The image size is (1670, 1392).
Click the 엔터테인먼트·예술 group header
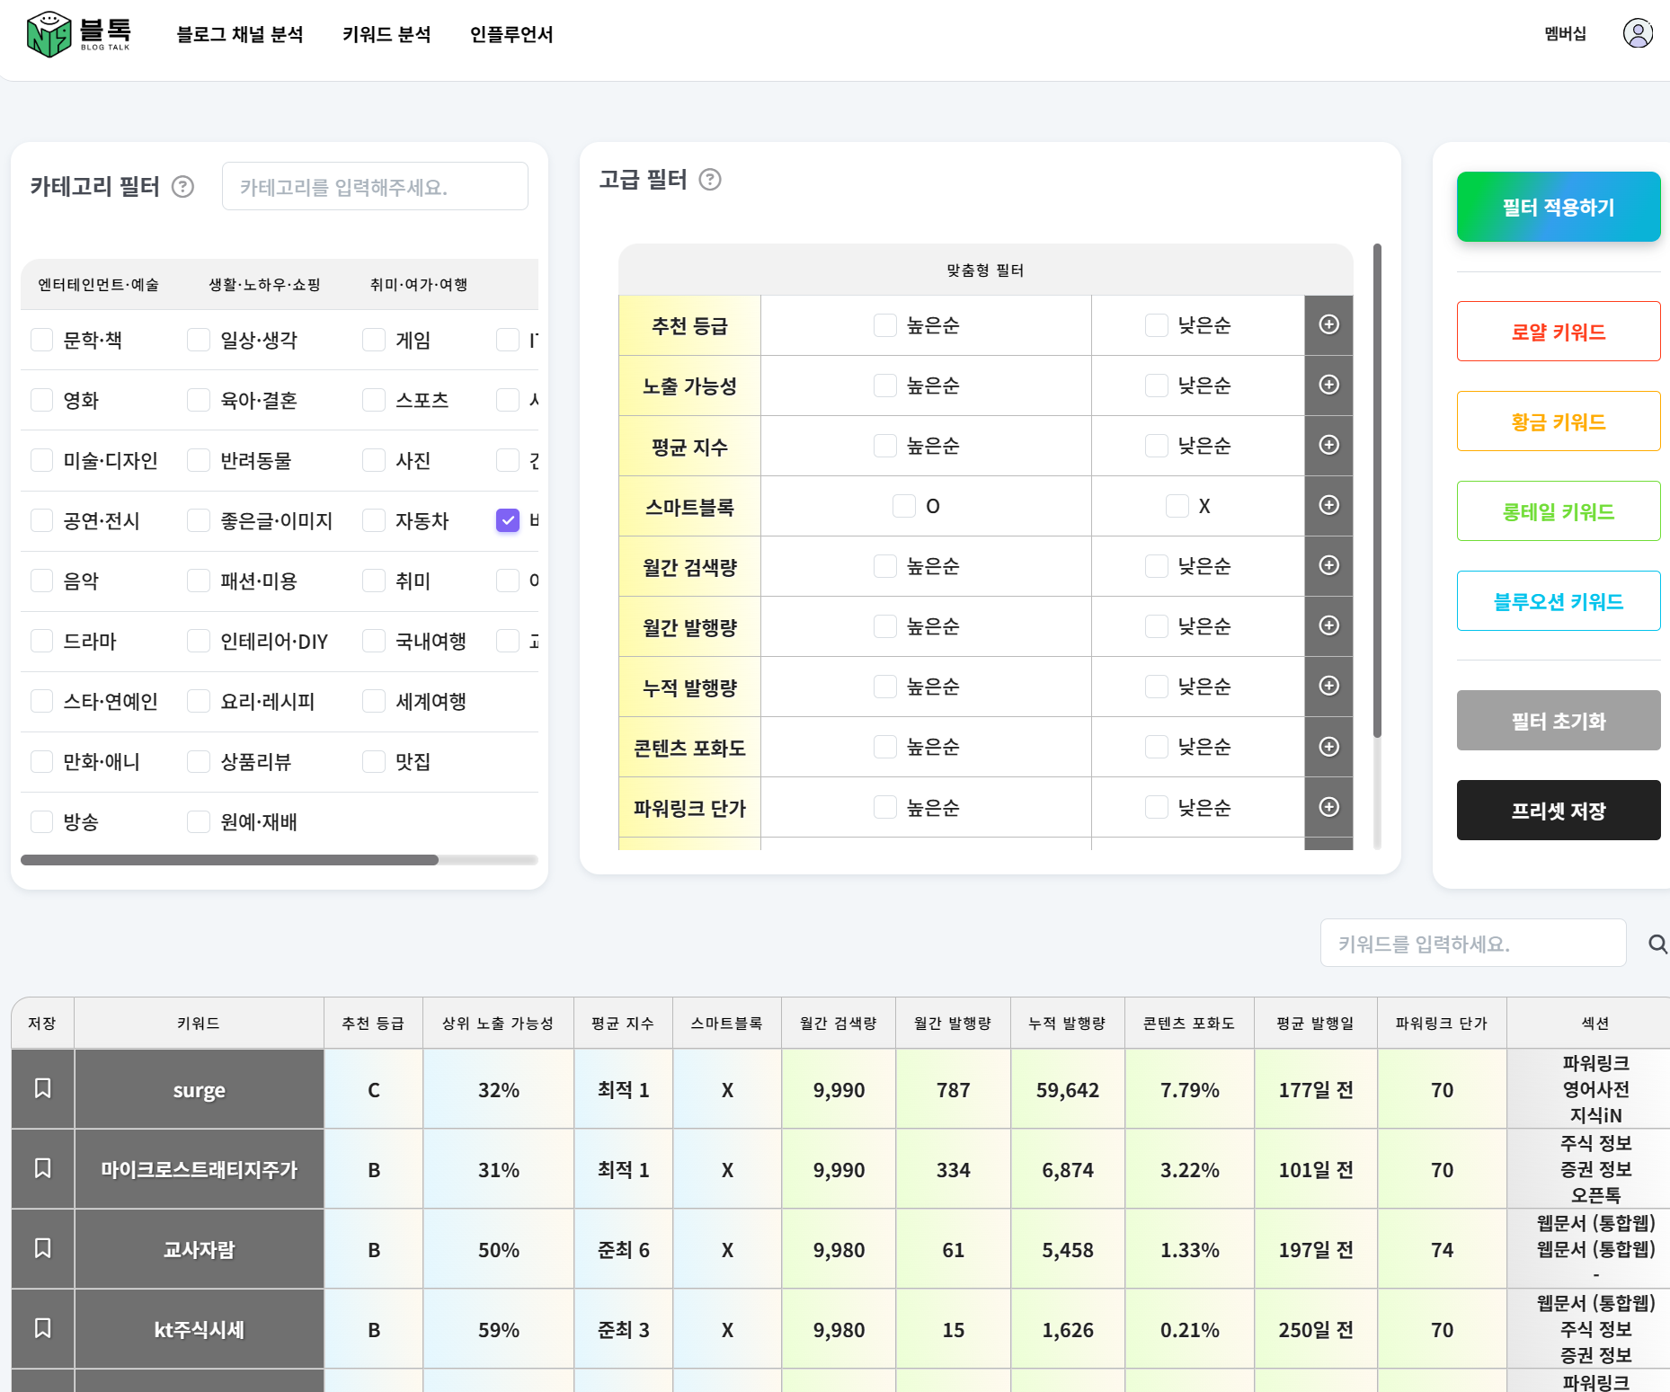(98, 285)
